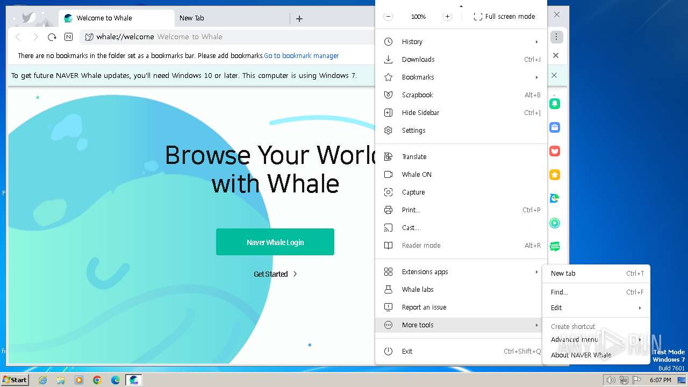This screenshot has width=688, height=387.
Task: Enter Full screen mode
Action: pyautogui.click(x=504, y=17)
